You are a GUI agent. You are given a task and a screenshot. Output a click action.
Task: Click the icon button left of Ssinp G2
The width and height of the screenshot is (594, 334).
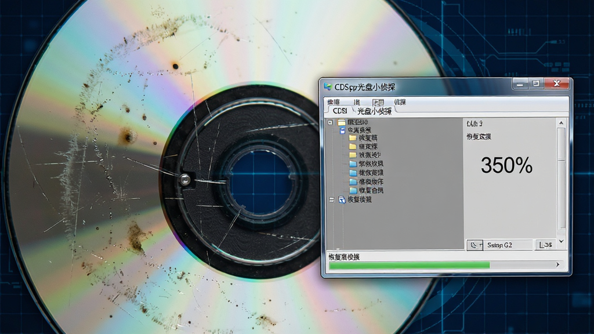pos(475,245)
